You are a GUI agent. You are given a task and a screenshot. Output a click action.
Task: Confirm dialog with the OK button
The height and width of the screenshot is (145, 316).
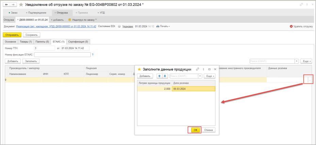click(x=195, y=130)
